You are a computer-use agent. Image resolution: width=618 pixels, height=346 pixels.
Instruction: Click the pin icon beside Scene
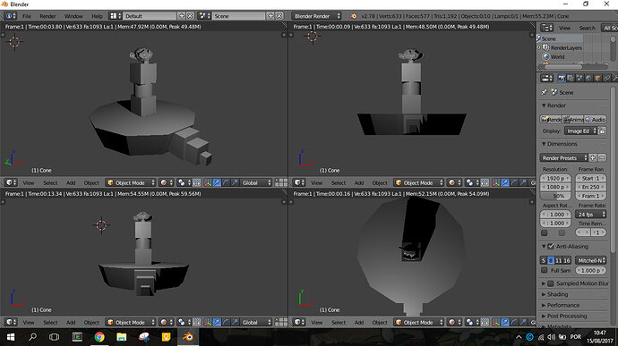click(x=545, y=92)
